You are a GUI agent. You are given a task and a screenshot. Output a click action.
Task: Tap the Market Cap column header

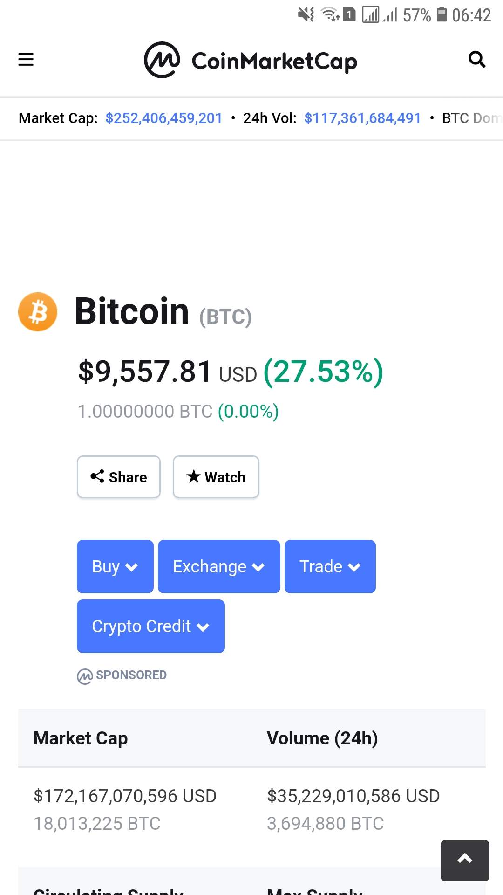[x=81, y=738]
